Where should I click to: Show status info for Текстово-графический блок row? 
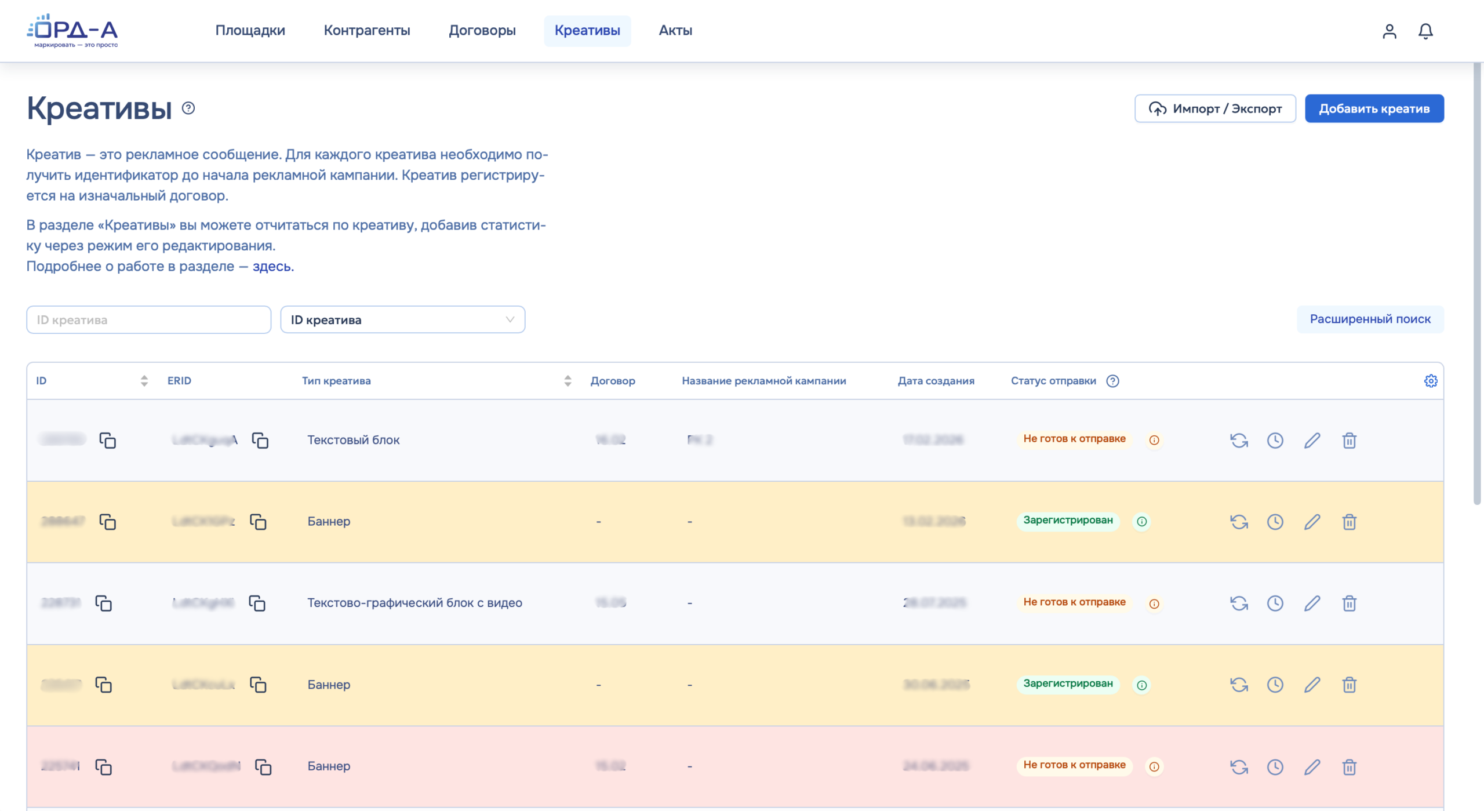(x=1154, y=603)
